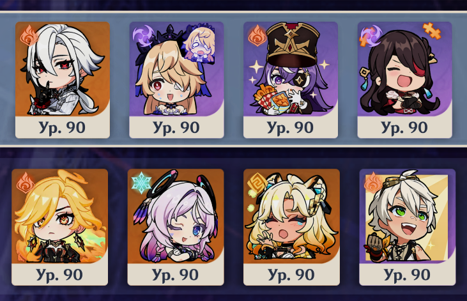This screenshot has width=467, height=301.
Task: Click Pyro element icon on white-haired card
Action: (29, 36)
